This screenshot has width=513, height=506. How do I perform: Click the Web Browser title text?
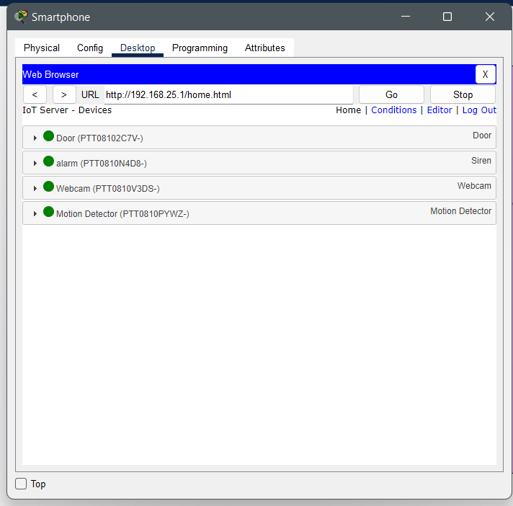click(x=50, y=74)
